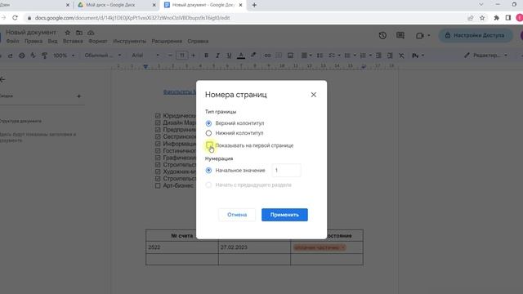Viewport: 523px width, 294px height.
Task: Open the Инструменты menu
Action: click(x=129, y=42)
